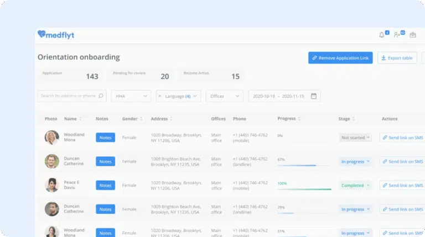Select the Pending for review 20 counter
This screenshot has width=425, height=237.
click(x=141, y=75)
